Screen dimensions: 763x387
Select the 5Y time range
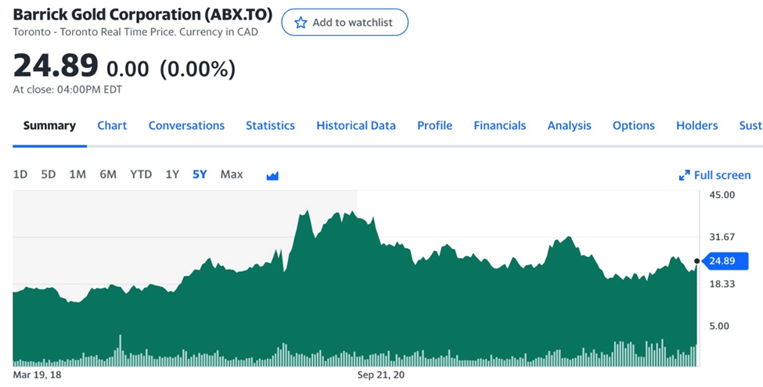click(x=200, y=174)
